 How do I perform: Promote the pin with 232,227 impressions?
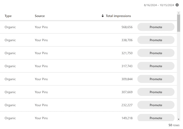156,105
